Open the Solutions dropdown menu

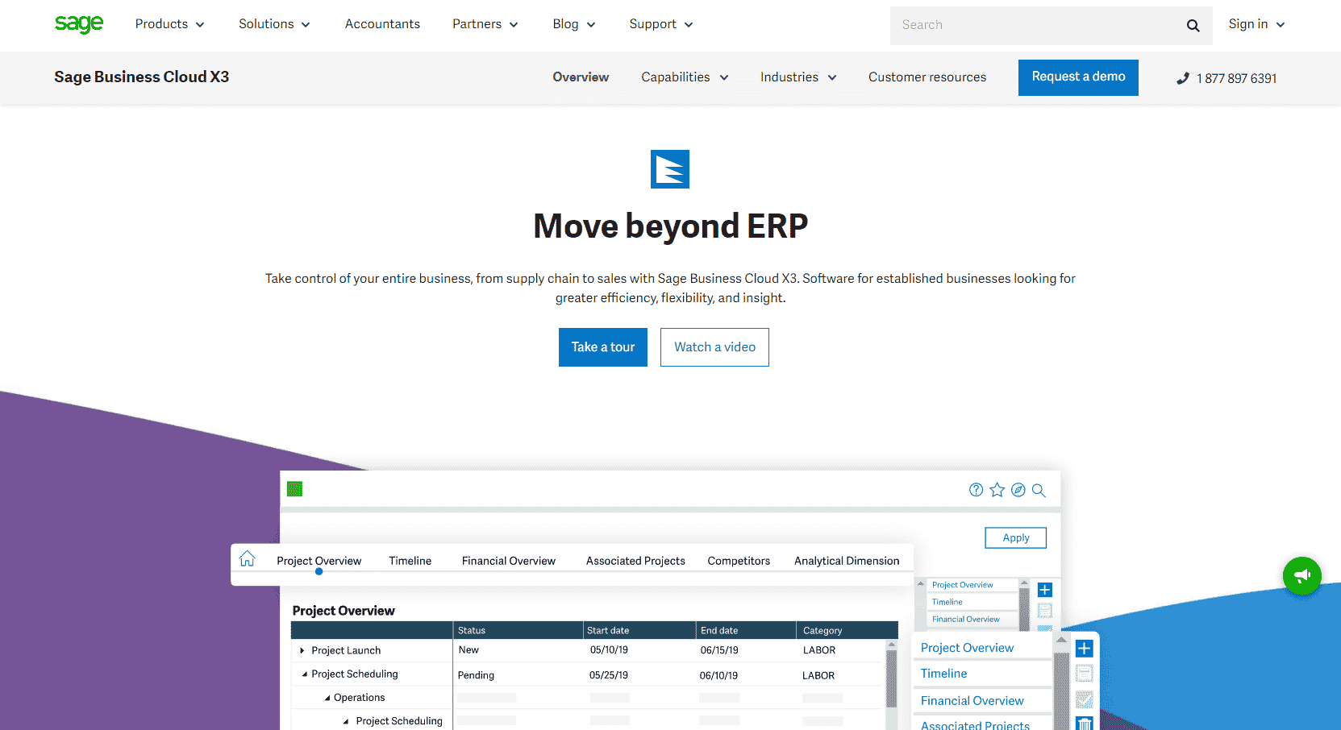[274, 24]
